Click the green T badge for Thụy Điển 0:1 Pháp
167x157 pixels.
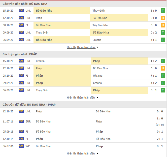[163, 90]
